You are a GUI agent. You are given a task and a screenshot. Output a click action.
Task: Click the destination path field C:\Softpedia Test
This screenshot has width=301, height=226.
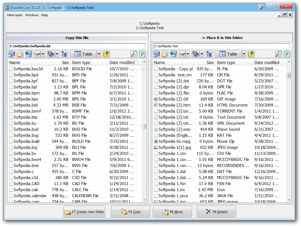click(x=222, y=46)
